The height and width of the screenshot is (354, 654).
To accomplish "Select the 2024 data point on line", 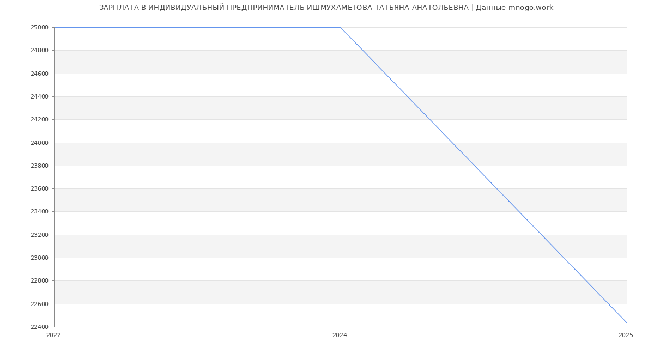I will pos(341,27).
